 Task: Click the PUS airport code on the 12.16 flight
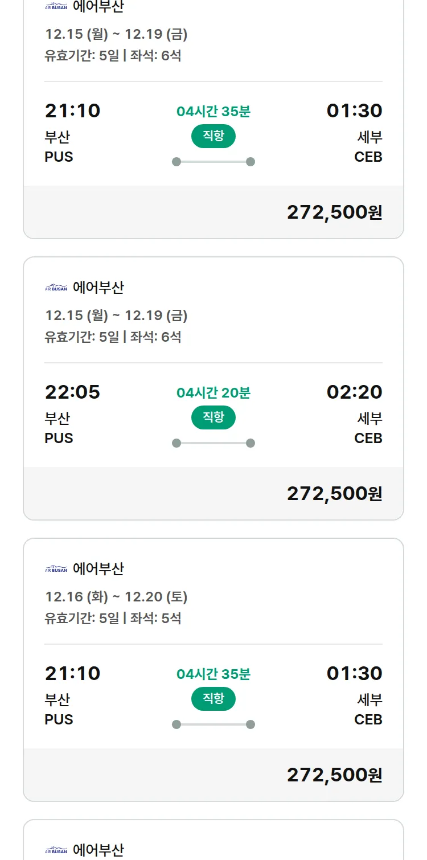(59, 719)
